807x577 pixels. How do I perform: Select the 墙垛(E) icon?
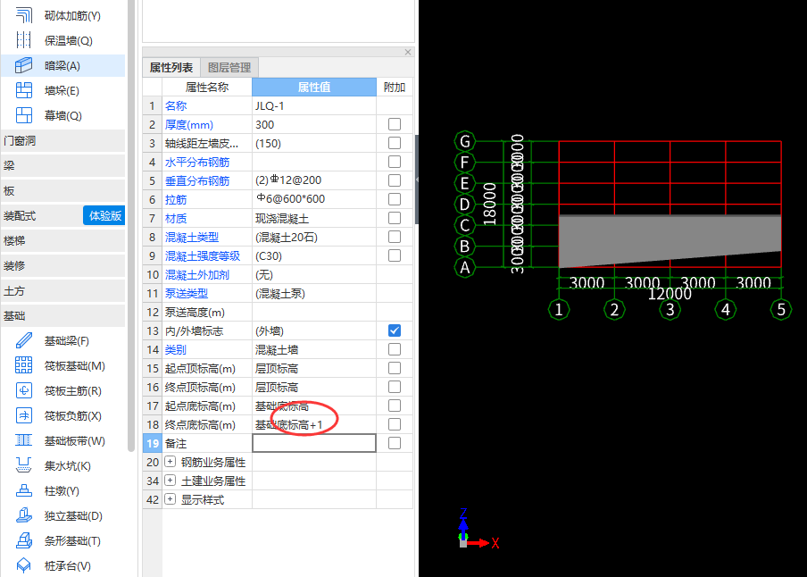(x=24, y=91)
